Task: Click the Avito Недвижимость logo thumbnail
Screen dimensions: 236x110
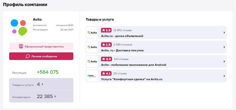Action: pyautogui.click(x=92, y=76)
